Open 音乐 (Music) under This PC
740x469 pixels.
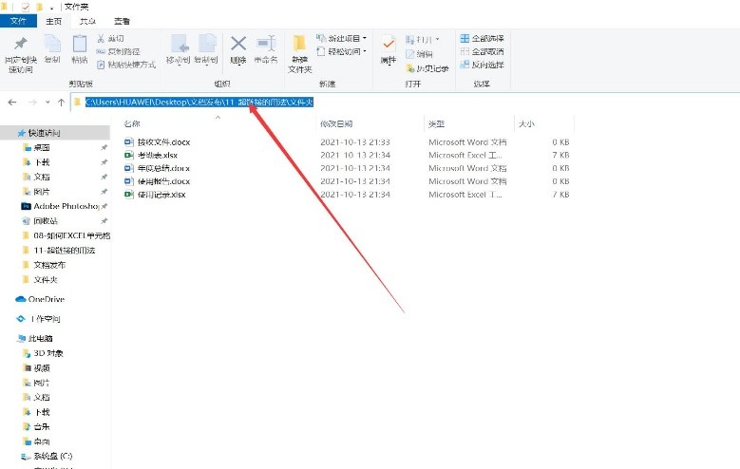click(36, 426)
